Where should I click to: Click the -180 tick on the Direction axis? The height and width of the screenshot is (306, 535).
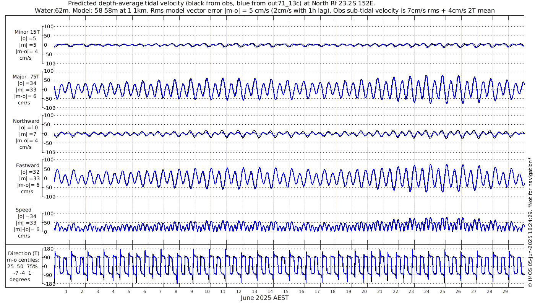click(x=47, y=284)
